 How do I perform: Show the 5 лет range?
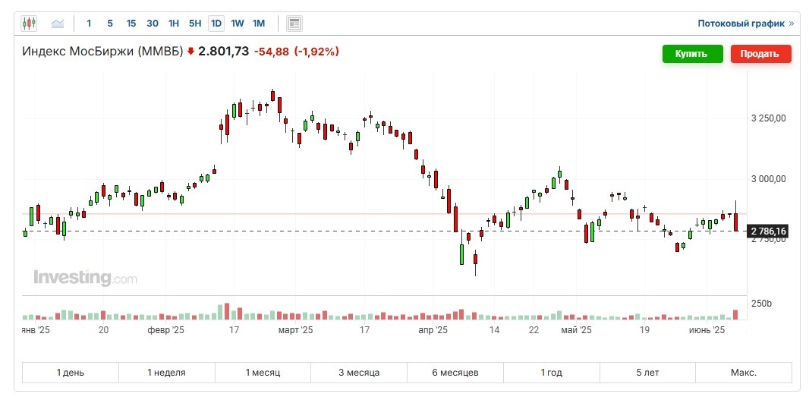pos(647,373)
